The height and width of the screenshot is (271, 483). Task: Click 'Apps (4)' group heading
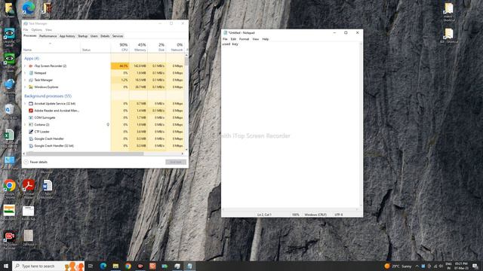point(32,59)
